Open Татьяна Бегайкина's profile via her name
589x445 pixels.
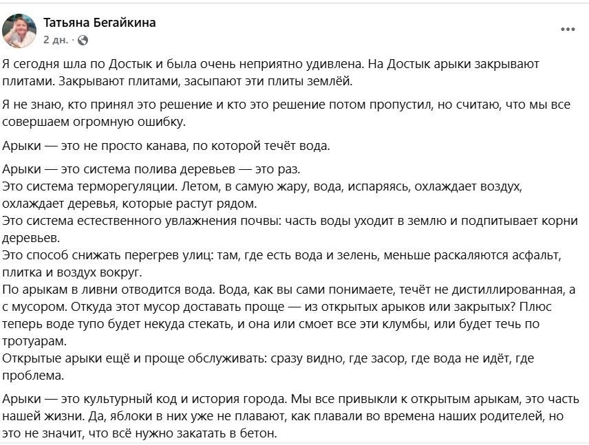click(100, 22)
